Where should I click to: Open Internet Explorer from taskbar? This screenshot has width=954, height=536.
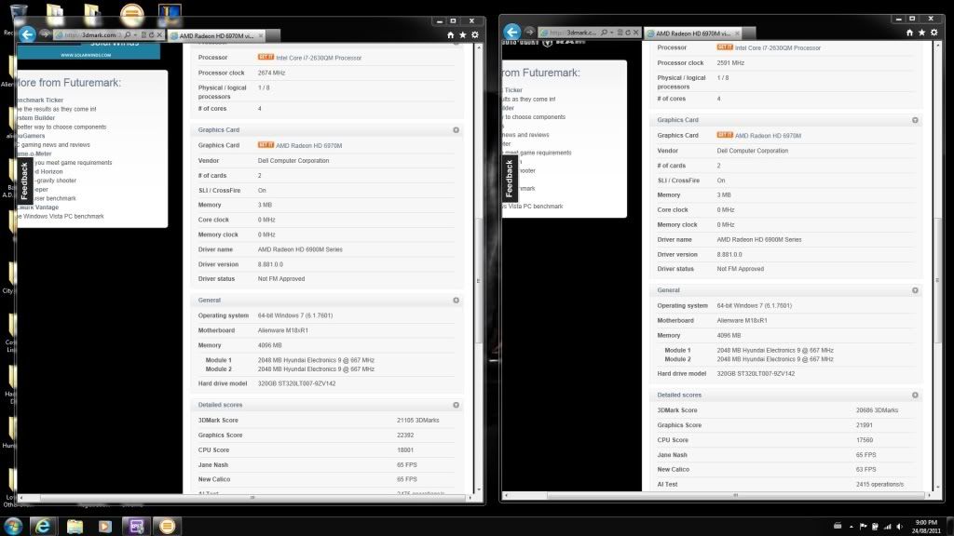43,526
